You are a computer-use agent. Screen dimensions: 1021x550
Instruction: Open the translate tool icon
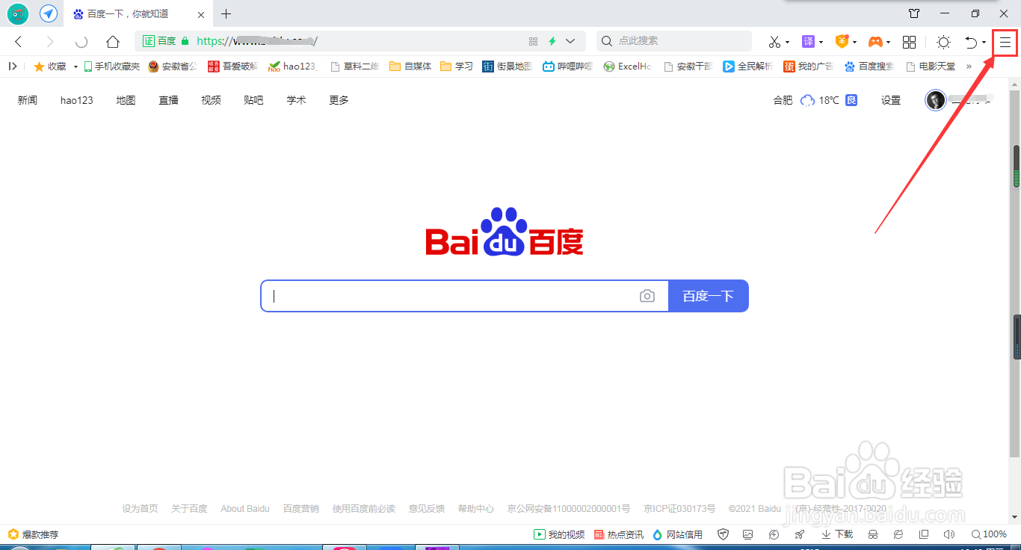click(809, 41)
